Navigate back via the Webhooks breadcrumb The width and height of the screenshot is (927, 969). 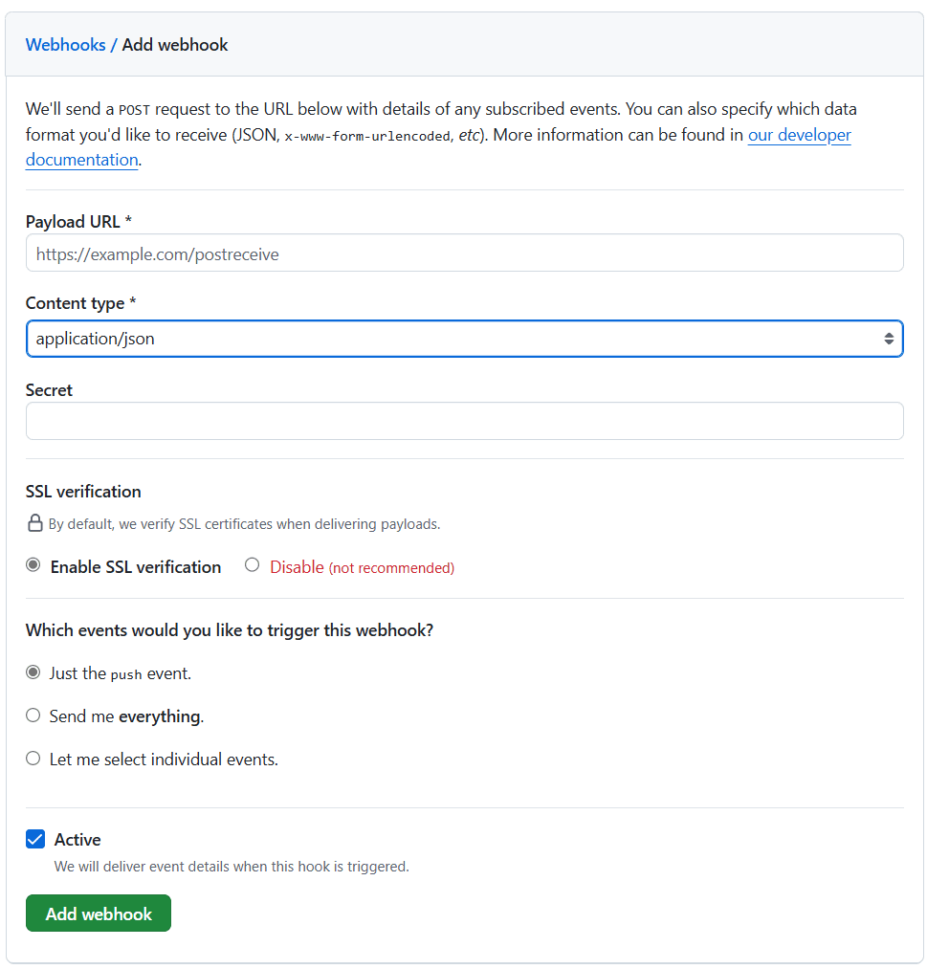[x=65, y=44]
